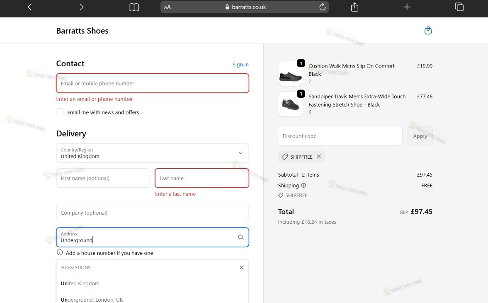This screenshot has width=488, height=303.
Task: Follow the Sign in link
Action: [240, 64]
